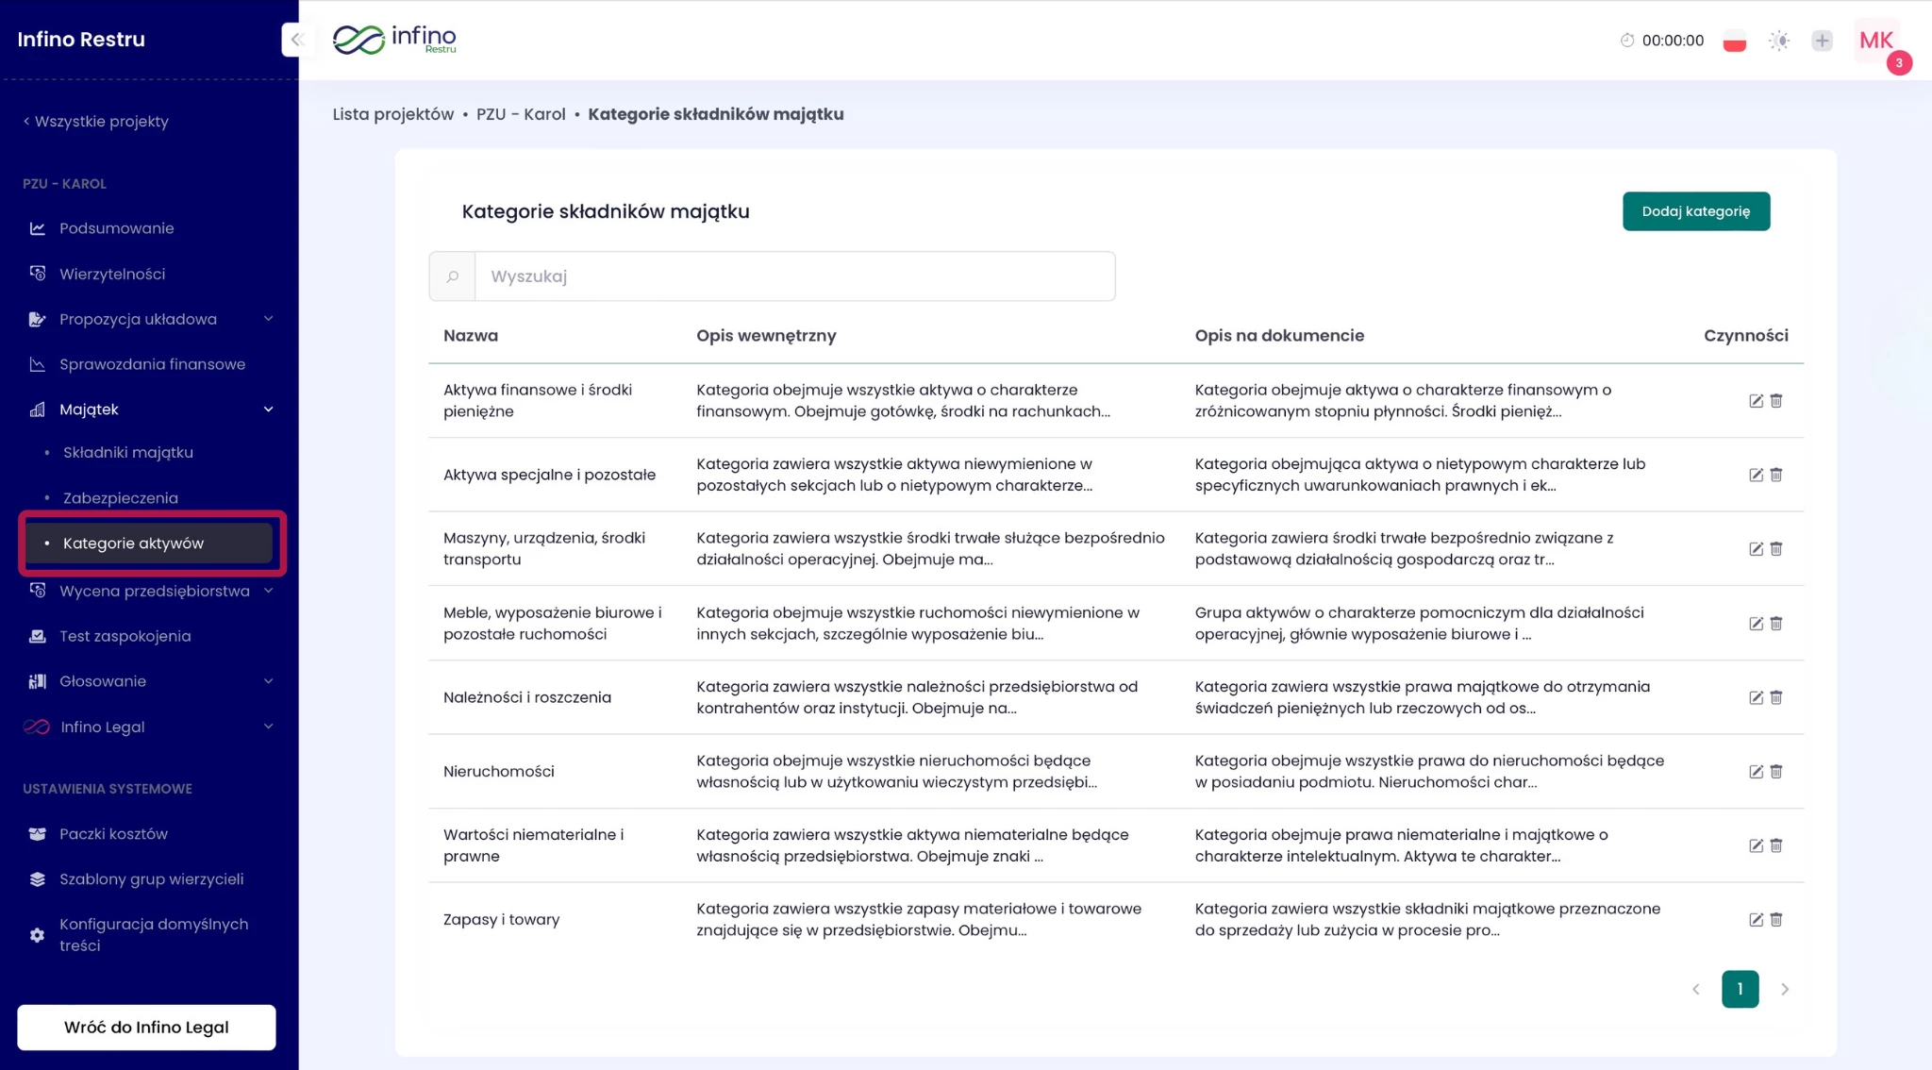Delete the Aktywa specjalne i pozostałe category
Image resolution: width=1932 pixels, height=1070 pixels.
point(1776,475)
